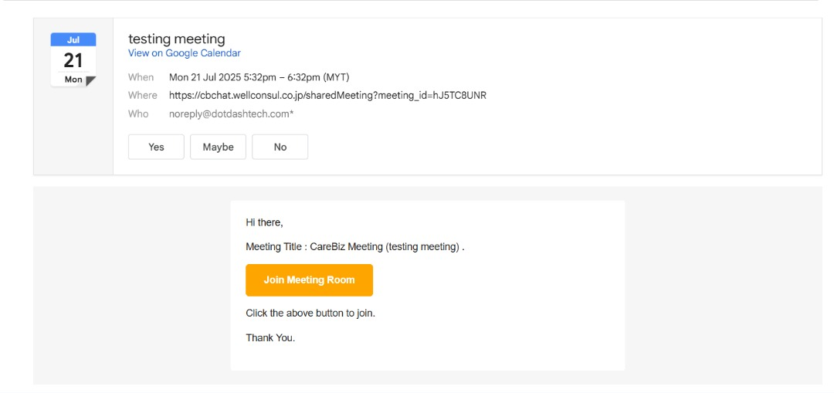
Task: Open the cbchat.wellconsul.co.jp shared meeting URL
Action: click(x=327, y=96)
